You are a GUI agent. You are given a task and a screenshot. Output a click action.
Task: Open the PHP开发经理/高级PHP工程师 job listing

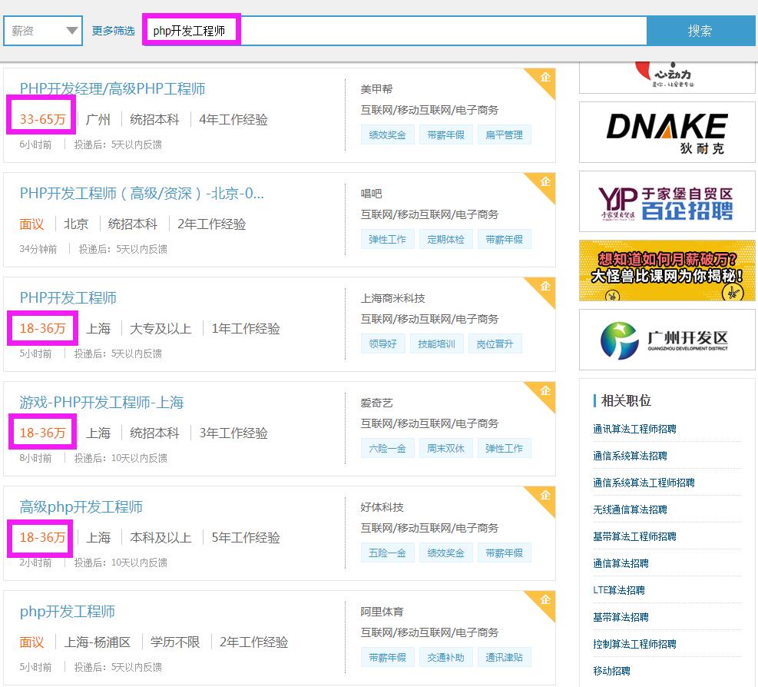tap(112, 88)
